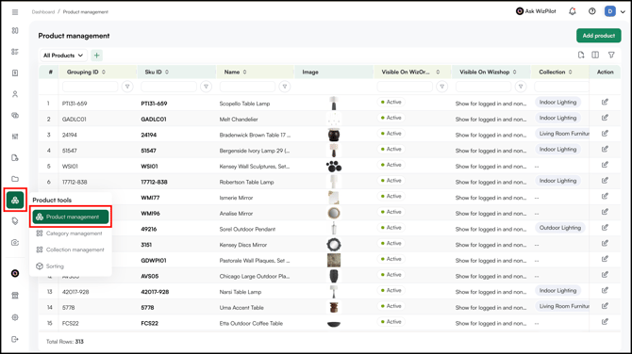Go to Dashboard breadcrumb link
This screenshot has width=632, height=354.
(43, 12)
